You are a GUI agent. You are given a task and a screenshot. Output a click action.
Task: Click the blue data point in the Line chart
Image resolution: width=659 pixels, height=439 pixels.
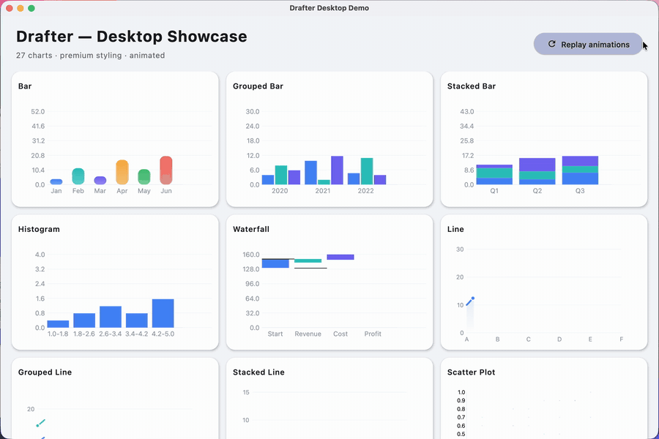pos(473,299)
